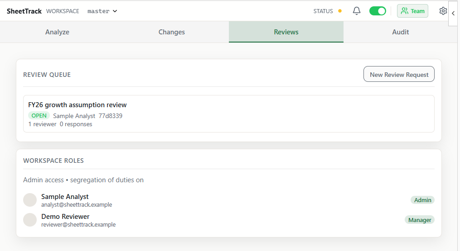
Task: Click the yellow STATUS indicator dot
Action: point(340,11)
